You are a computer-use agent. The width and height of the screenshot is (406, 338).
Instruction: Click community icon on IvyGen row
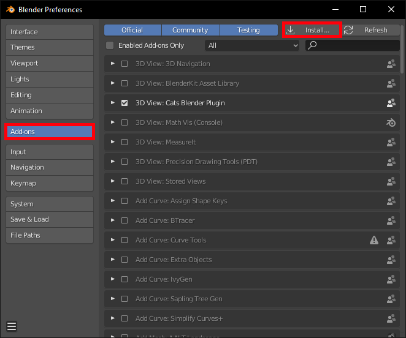pos(391,279)
